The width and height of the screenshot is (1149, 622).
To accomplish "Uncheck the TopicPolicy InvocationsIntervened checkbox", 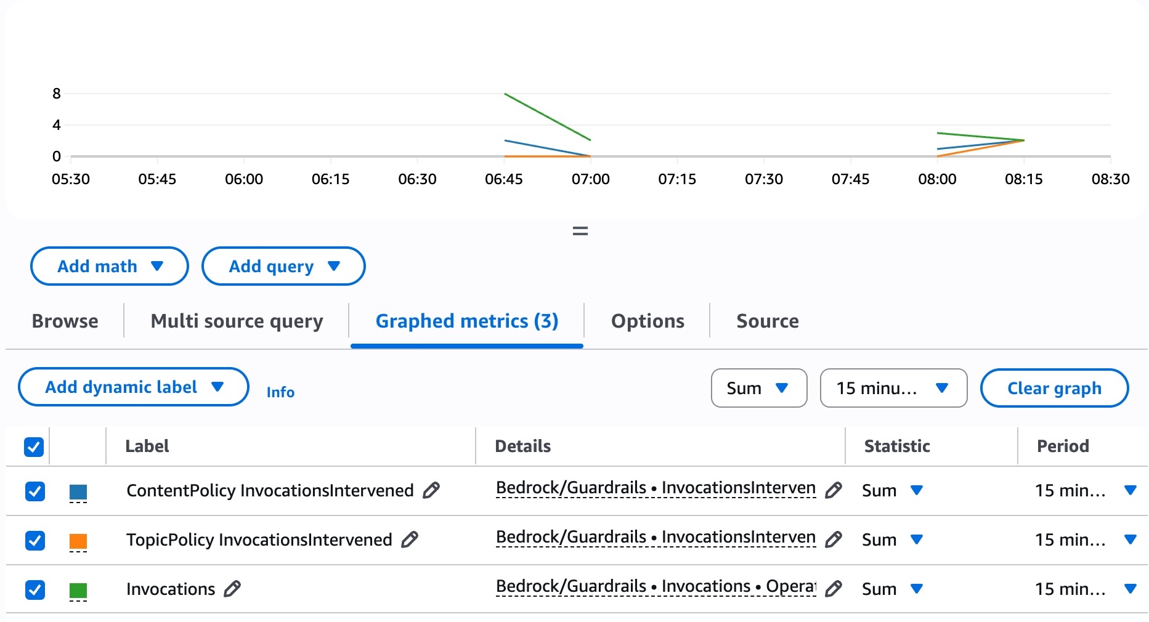I will point(35,541).
